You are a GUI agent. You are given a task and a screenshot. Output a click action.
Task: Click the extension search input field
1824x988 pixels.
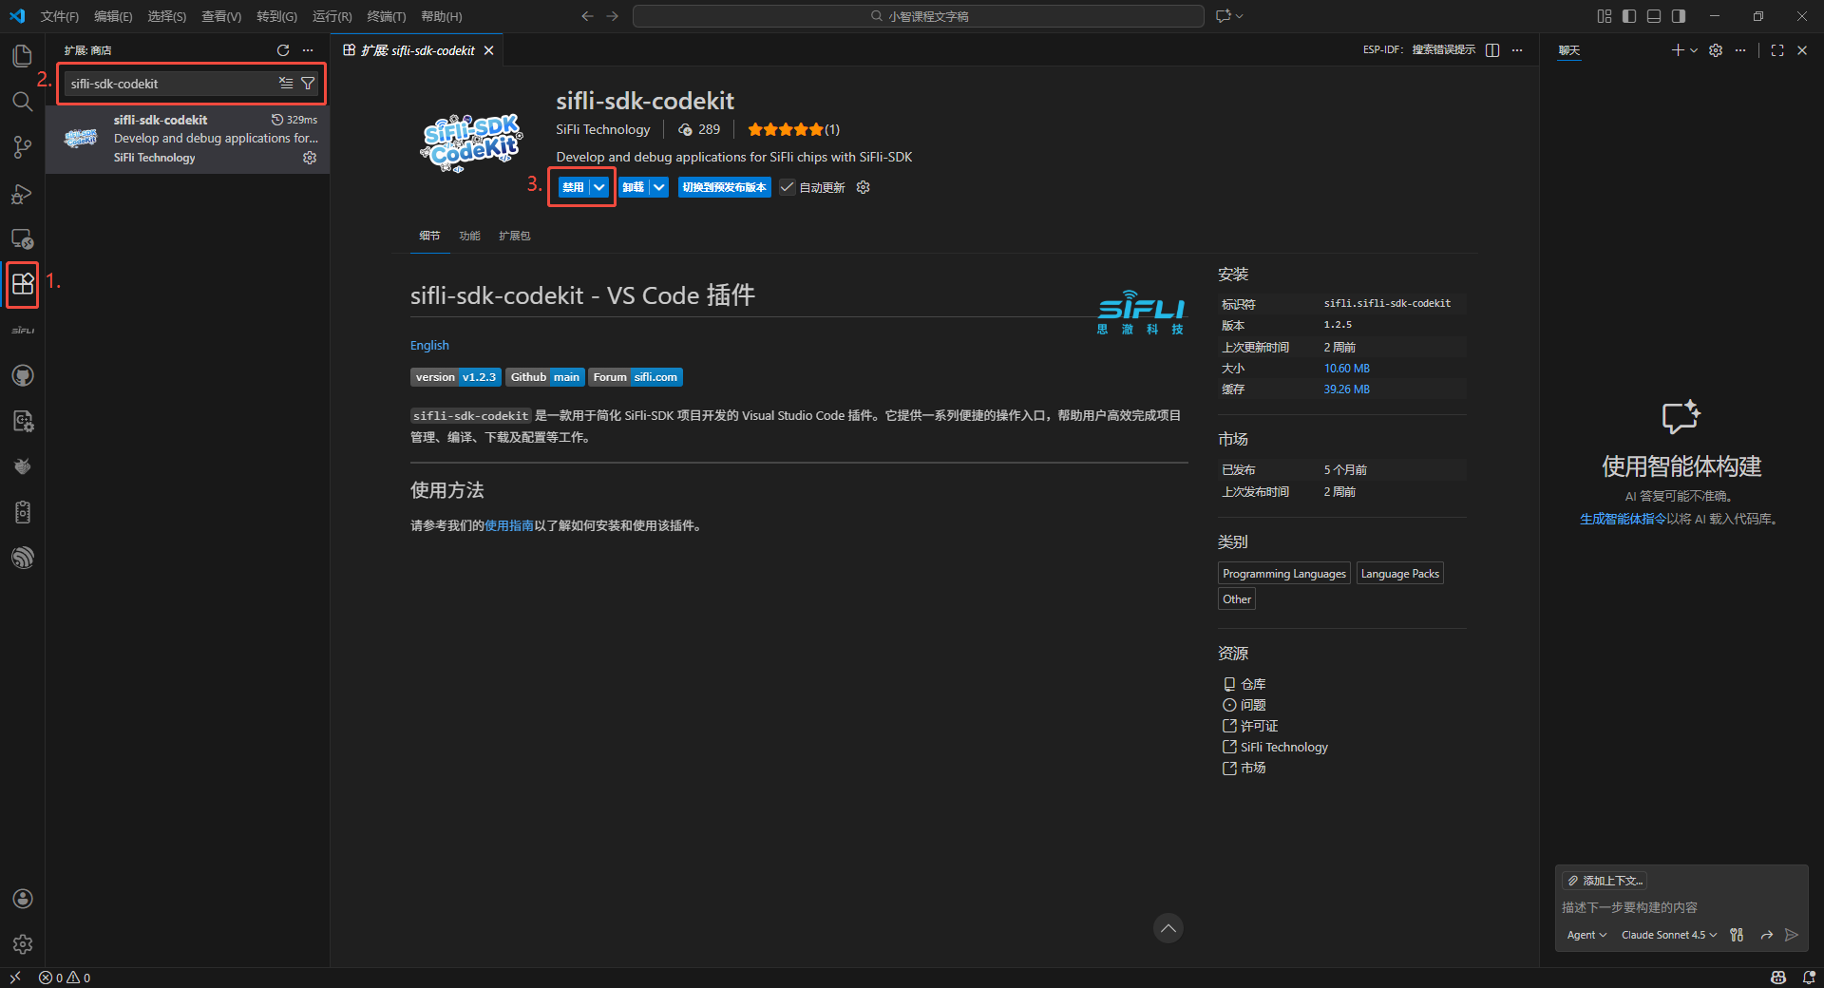(169, 84)
